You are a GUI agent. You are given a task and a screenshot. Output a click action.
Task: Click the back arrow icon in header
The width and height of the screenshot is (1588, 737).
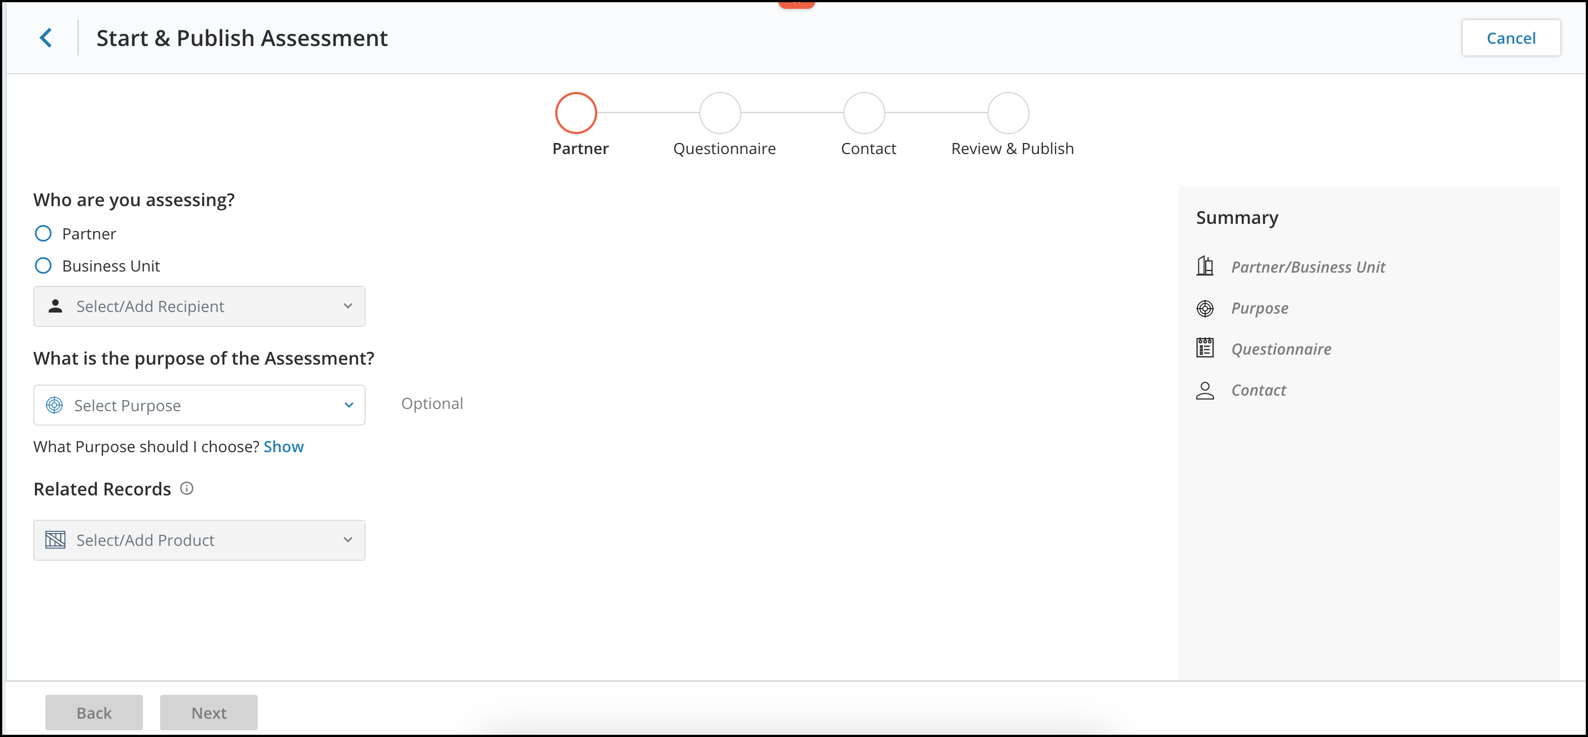coord(46,38)
